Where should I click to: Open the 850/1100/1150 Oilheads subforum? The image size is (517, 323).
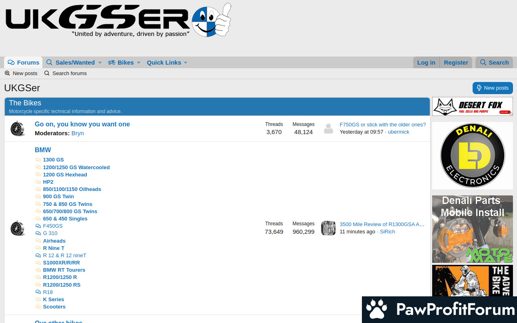72,189
